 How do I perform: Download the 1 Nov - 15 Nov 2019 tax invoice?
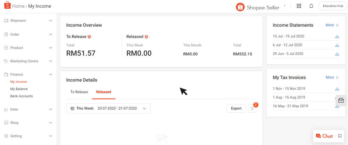(x=337, y=89)
